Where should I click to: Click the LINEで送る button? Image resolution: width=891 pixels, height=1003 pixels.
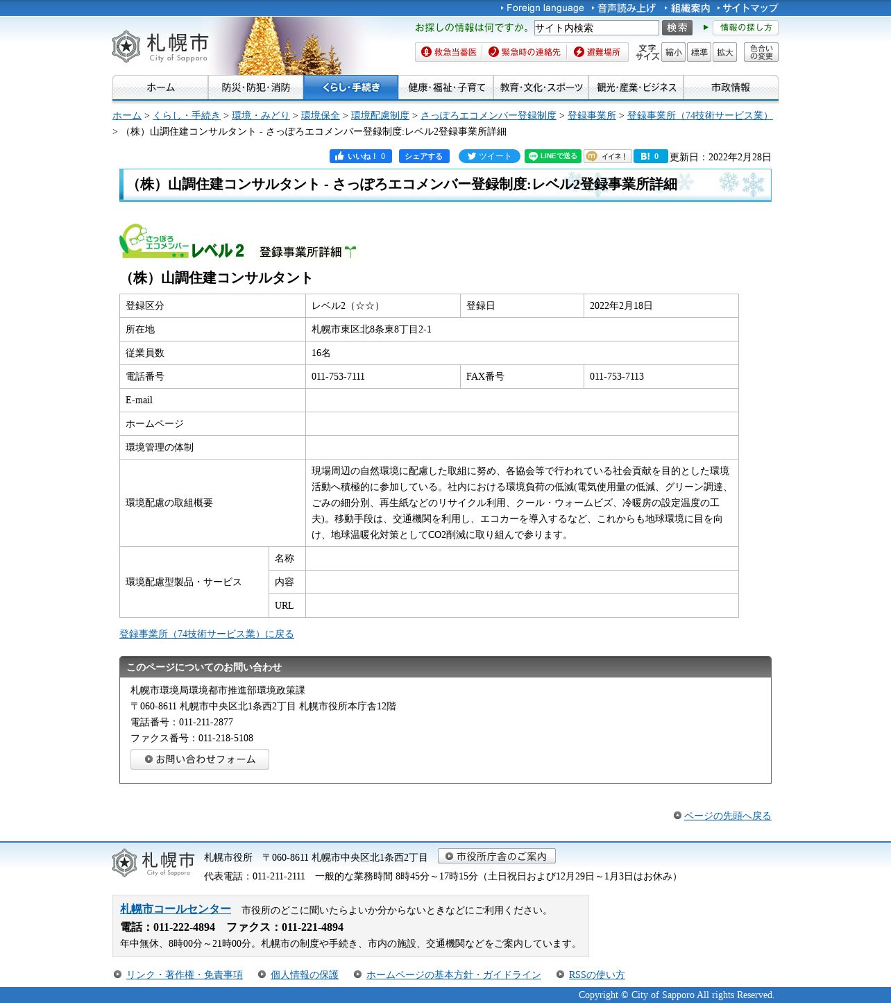tap(553, 156)
